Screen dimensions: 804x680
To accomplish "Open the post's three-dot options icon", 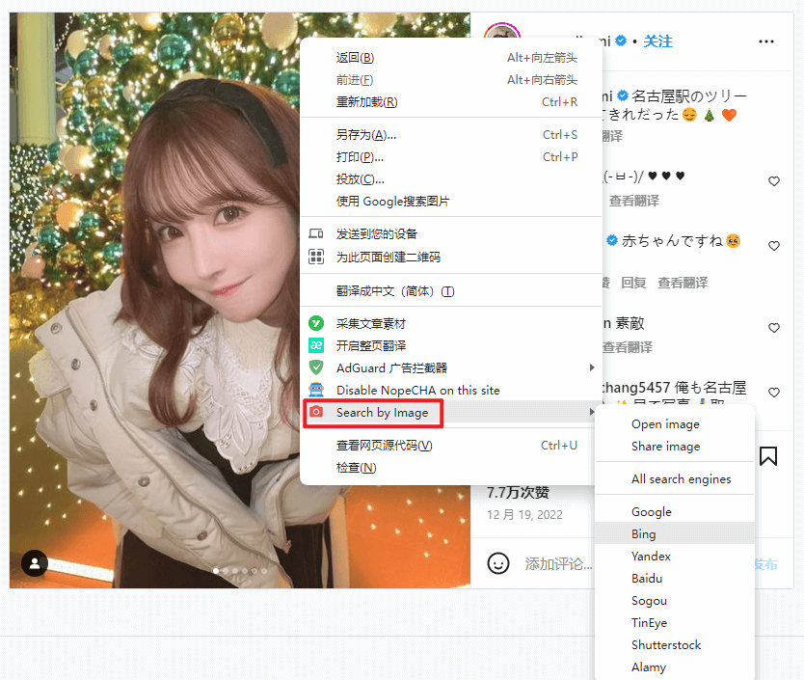I will (x=766, y=41).
